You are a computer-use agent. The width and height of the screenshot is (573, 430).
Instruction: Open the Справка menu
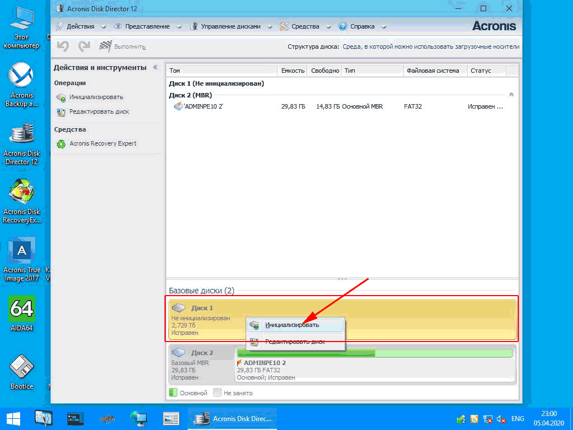(x=362, y=26)
